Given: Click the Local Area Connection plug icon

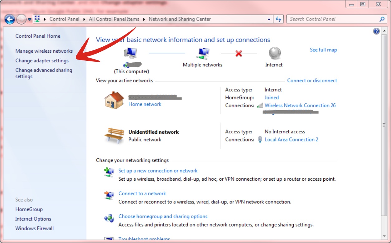Looking at the screenshot, I should [260, 140].
